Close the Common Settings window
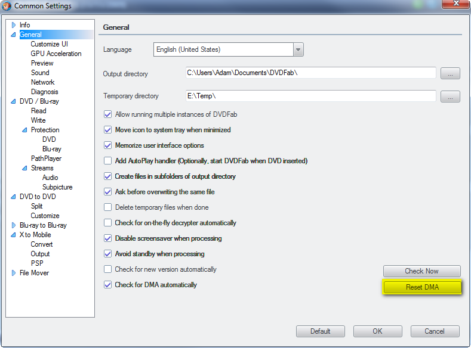Image resolution: width=471 pixels, height=348 pixels. pyautogui.click(x=455, y=4)
